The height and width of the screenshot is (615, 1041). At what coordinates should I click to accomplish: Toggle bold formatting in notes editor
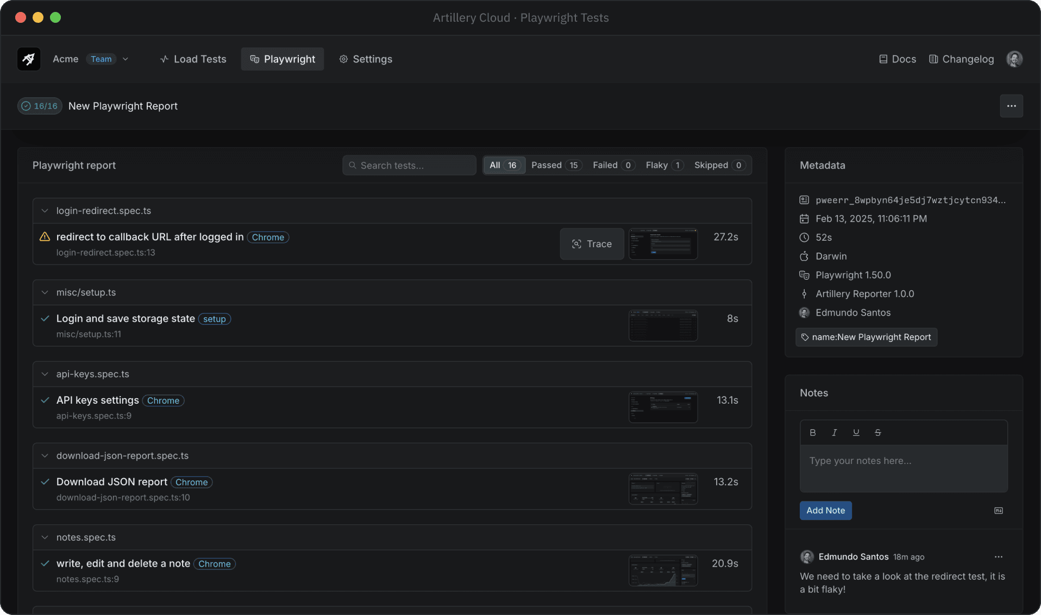tap(812, 432)
